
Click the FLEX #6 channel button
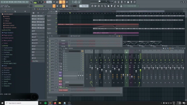click(63, 46)
